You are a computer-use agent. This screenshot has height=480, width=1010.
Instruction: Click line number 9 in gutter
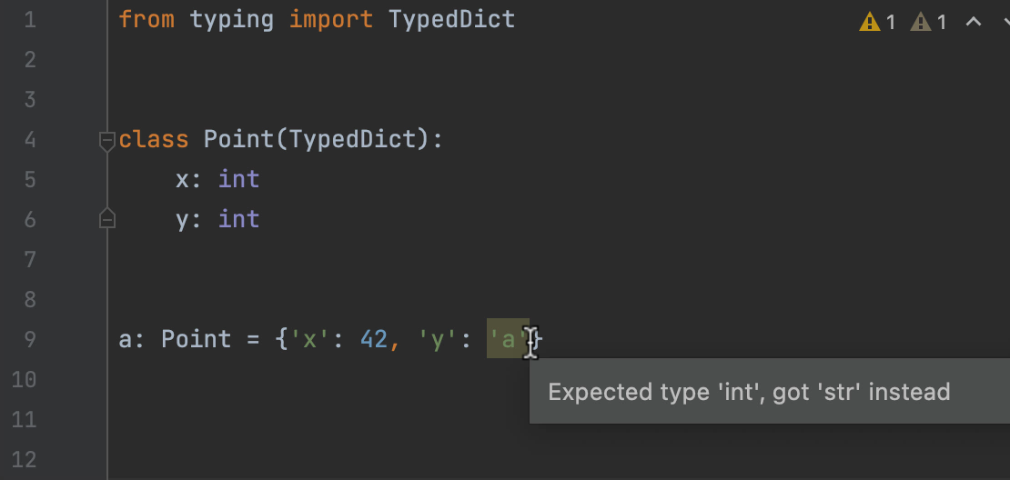[30, 339]
